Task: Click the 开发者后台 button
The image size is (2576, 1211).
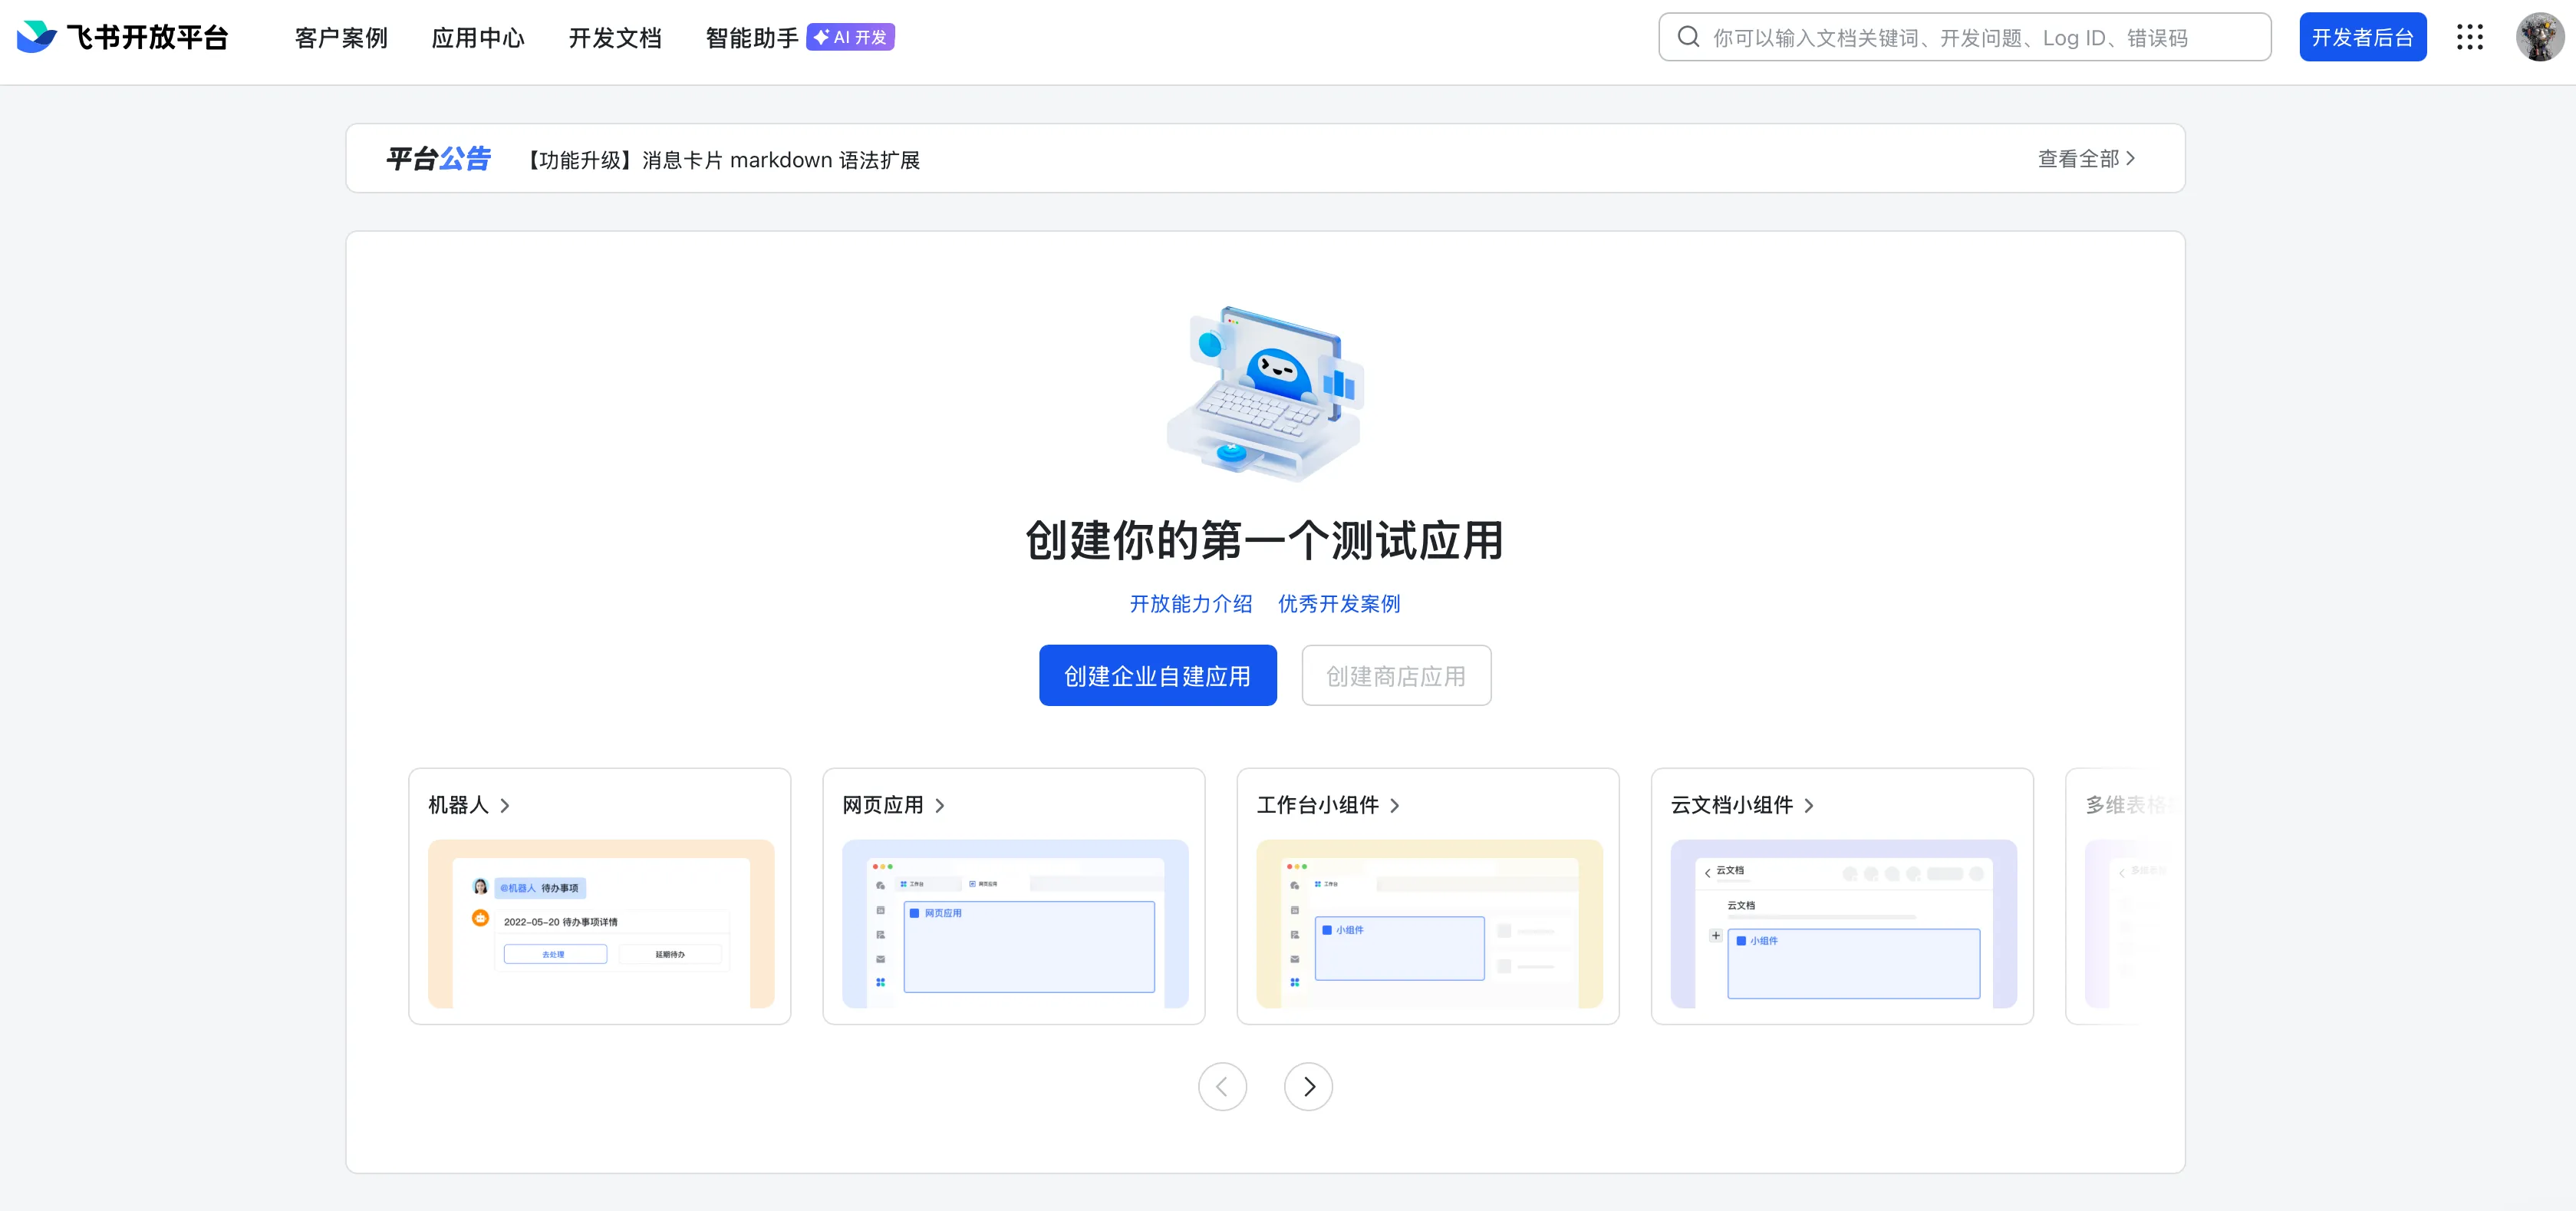Action: pyautogui.click(x=2362, y=37)
